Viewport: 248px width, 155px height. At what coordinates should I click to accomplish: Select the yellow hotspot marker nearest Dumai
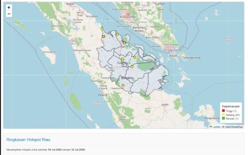[x=124, y=43]
